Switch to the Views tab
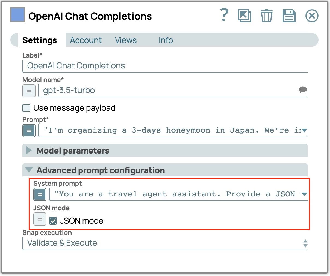Image resolution: width=330 pixels, height=276 pixels. point(126,40)
